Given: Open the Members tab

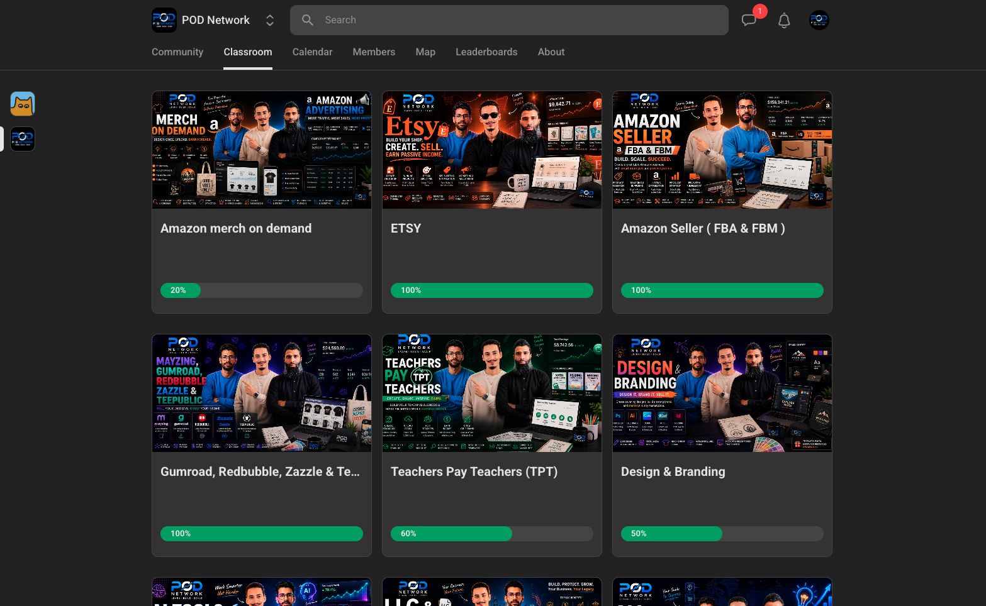Looking at the screenshot, I should click(x=374, y=52).
